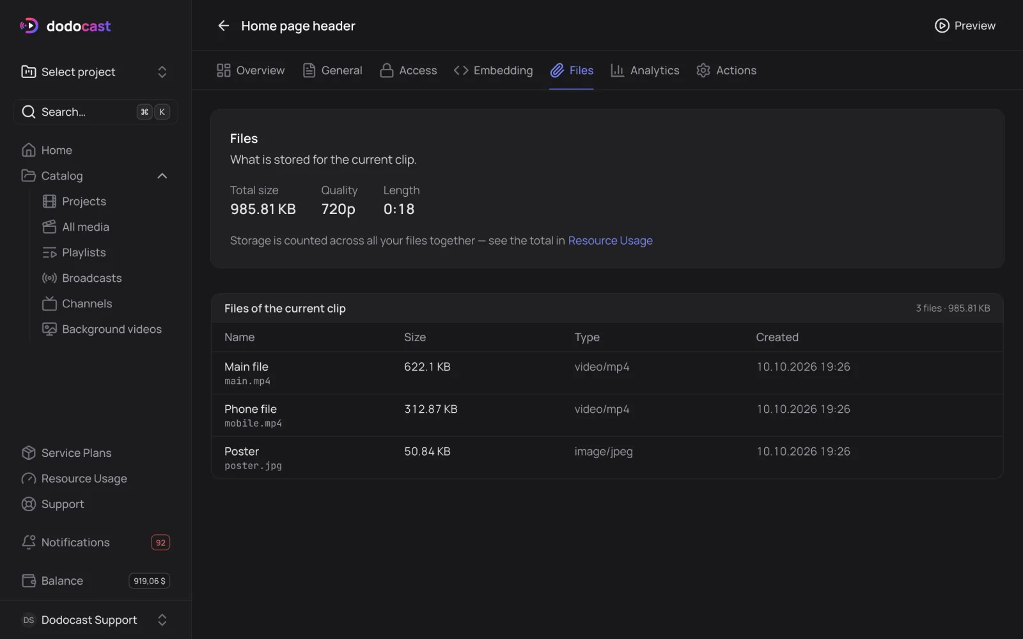Click the image/jpeg type cell

(604, 452)
